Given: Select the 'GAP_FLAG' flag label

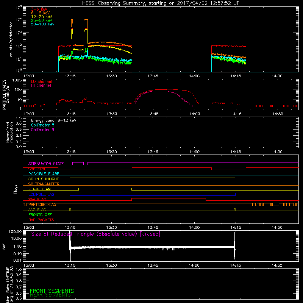Looking at the screenshot, I should coord(37,169).
